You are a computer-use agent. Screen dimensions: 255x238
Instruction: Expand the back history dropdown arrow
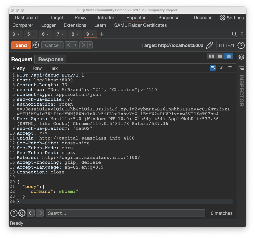point(75,45)
